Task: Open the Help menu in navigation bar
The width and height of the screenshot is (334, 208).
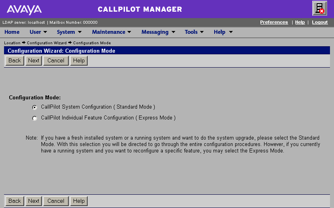Action: click(x=219, y=32)
